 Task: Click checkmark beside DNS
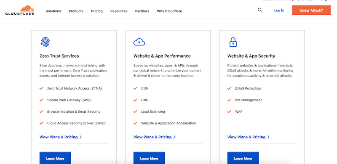(135, 100)
